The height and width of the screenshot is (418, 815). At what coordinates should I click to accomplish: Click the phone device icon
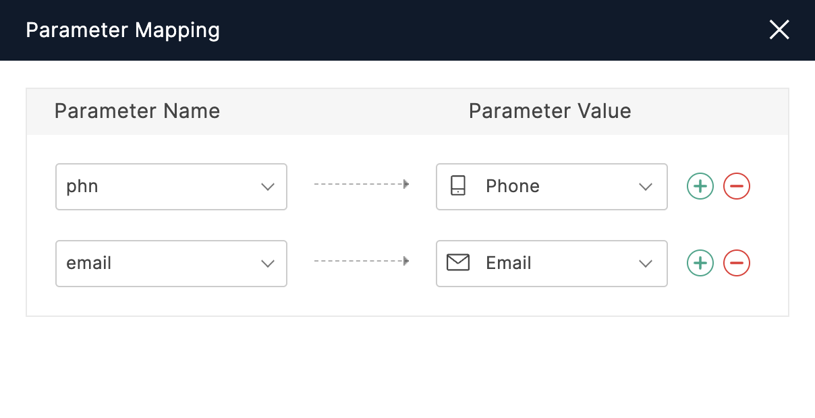[x=458, y=186]
